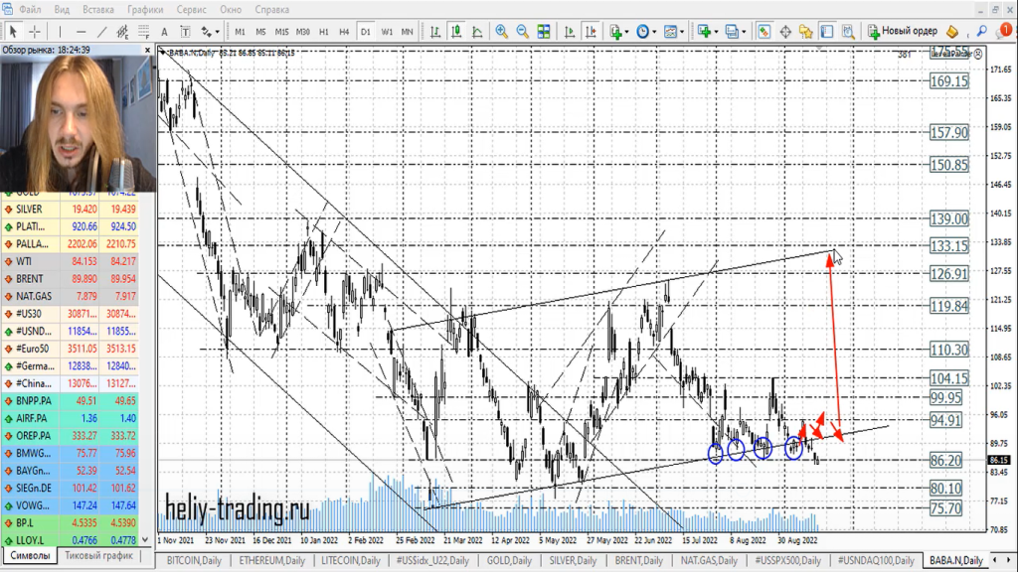Pick the Vertical Line drawing tool
Viewport: 1018px width, 572px height.
click(60, 32)
